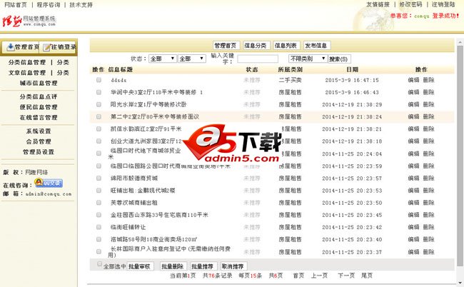This screenshot has width=464, height=287.
Task: Open 城市信息管理 sidebar item
Action: (39, 83)
